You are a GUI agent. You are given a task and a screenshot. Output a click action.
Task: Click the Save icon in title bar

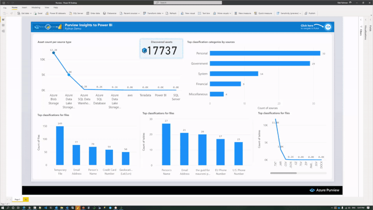tap(4, 3)
